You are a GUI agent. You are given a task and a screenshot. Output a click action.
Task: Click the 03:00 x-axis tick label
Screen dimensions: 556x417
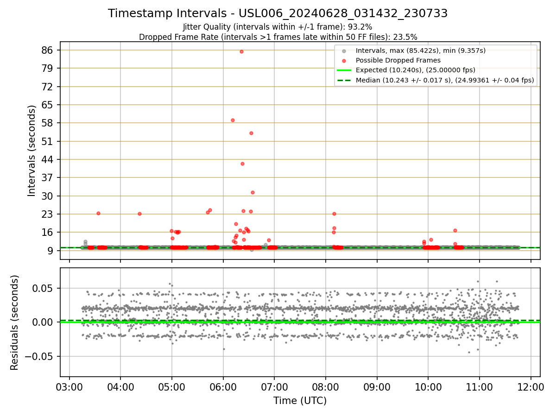coord(69,386)
